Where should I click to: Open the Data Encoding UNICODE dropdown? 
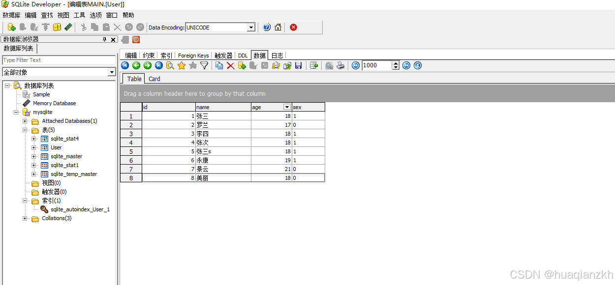[x=251, y=28]
